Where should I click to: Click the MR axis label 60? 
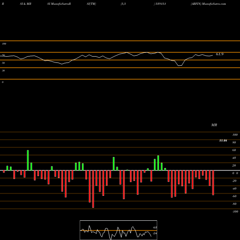(x=234, y=150)
